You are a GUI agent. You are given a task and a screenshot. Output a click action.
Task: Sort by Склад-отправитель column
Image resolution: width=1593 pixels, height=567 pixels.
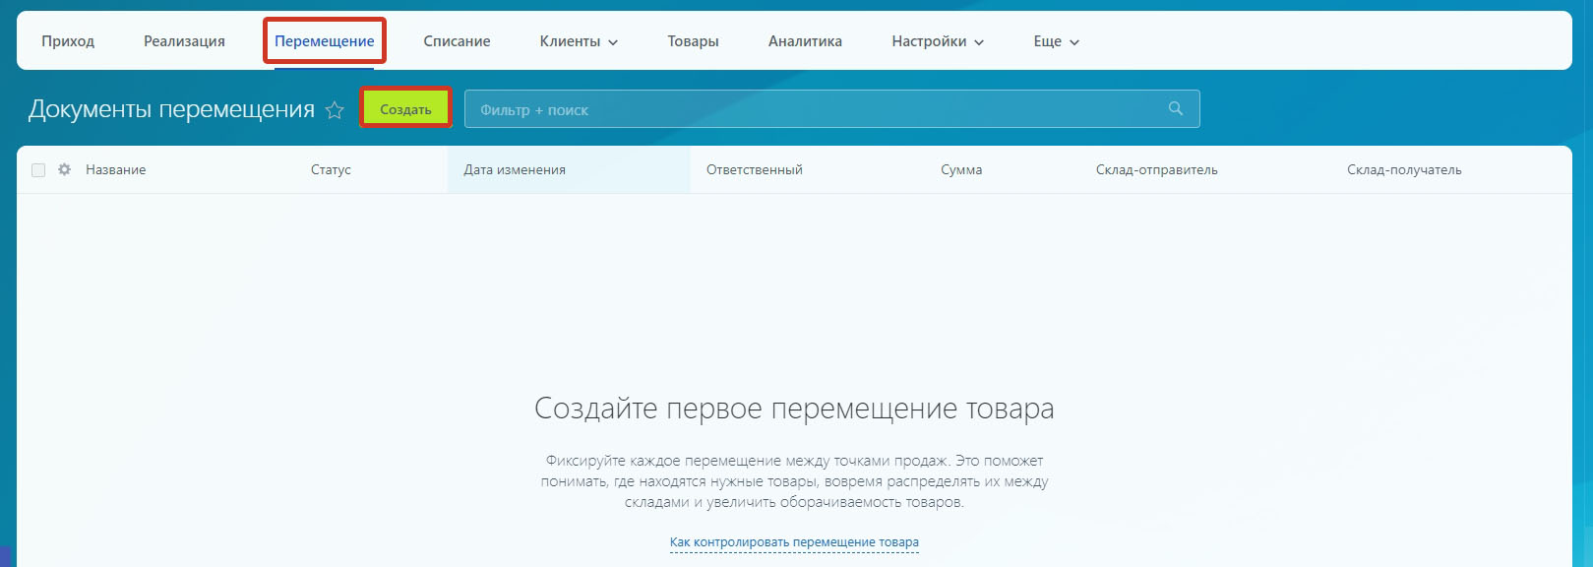[1157, 169]
